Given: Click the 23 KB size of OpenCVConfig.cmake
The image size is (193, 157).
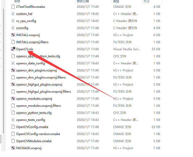Looking at the screenshot, I should point(156,127).
